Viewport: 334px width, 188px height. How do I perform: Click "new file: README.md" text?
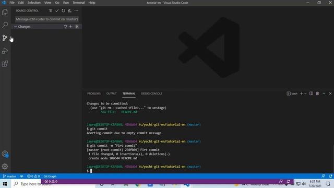(x=119, y=112)
